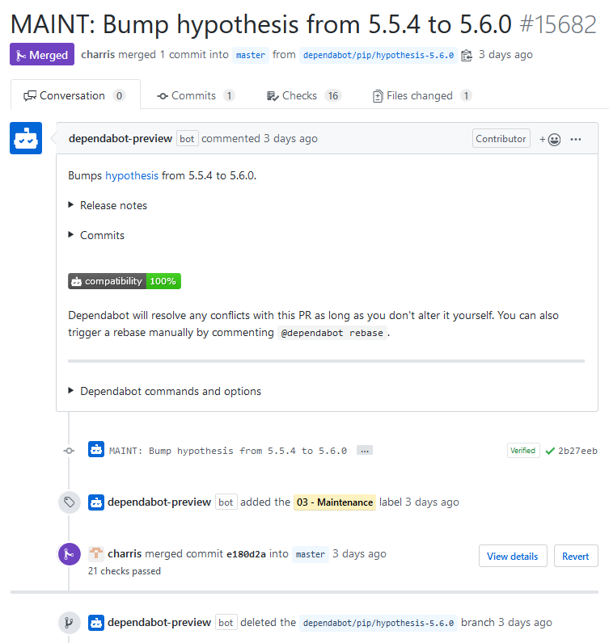Open the MAINT: Bump hypothesis commit message
The height and width of the screenshot is (643, 609).
[228, 451]
